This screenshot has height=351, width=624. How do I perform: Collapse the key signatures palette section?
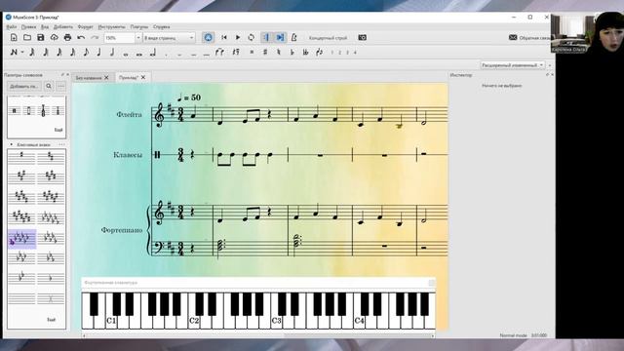pos(11,144)
